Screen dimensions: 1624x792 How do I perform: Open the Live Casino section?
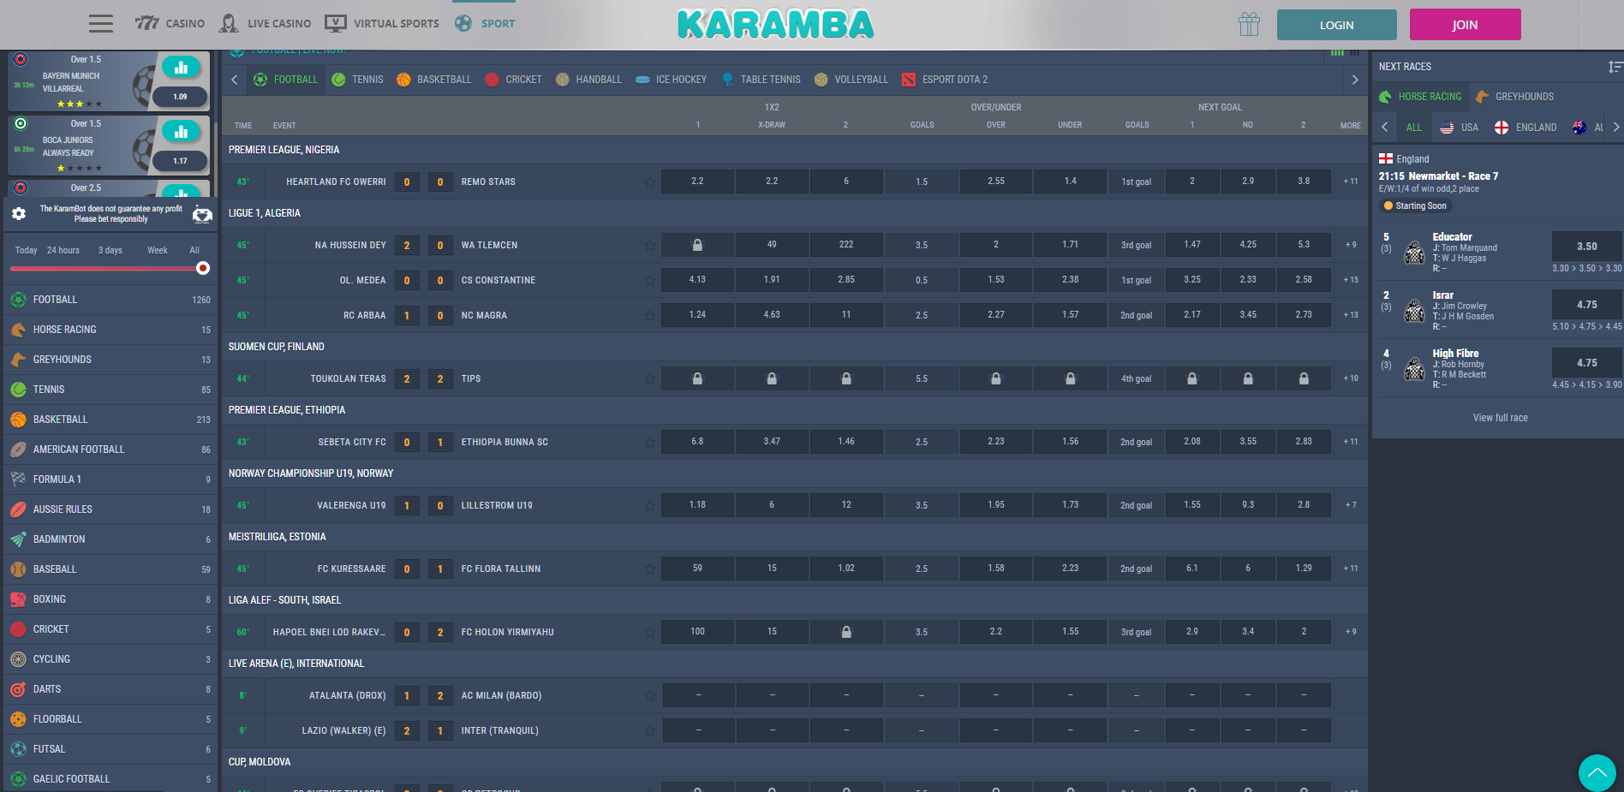[x=265, y=23]
